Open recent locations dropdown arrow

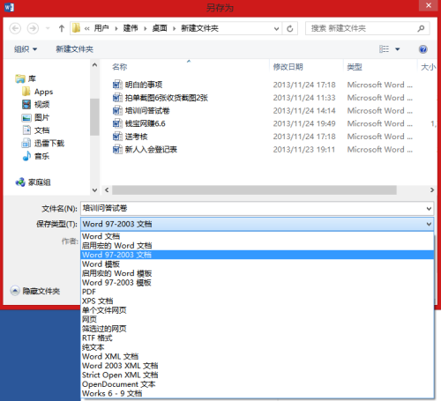48,28
